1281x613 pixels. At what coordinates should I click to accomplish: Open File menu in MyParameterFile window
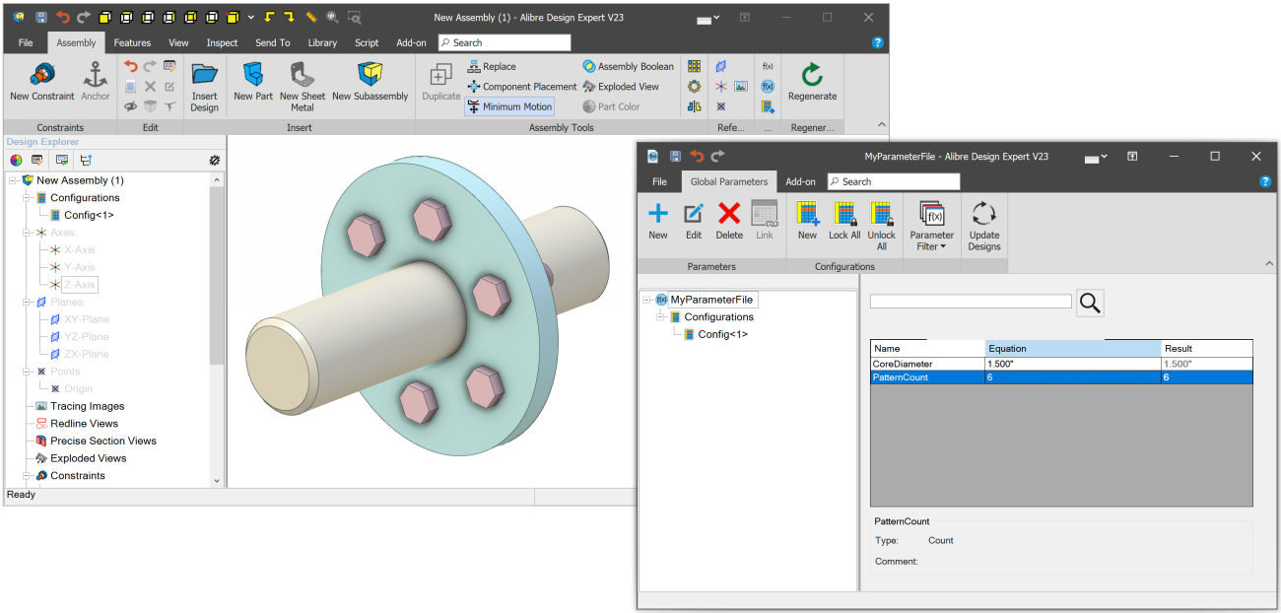659,181
